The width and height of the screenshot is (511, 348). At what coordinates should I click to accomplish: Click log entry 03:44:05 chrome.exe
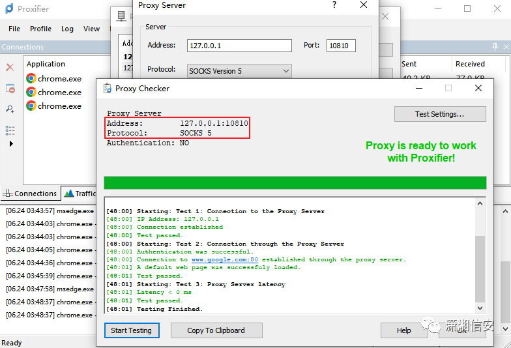pos(50,250)
